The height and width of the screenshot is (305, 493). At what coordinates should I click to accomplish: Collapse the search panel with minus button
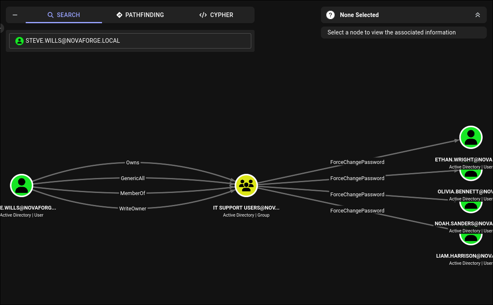(15, 15)
